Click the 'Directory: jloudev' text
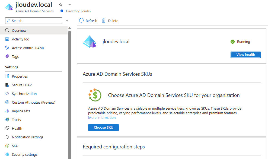The height and width of the screenshot is (159, 268). click(79, 11)
